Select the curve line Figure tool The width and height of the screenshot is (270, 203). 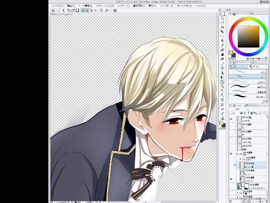(222, 64)
